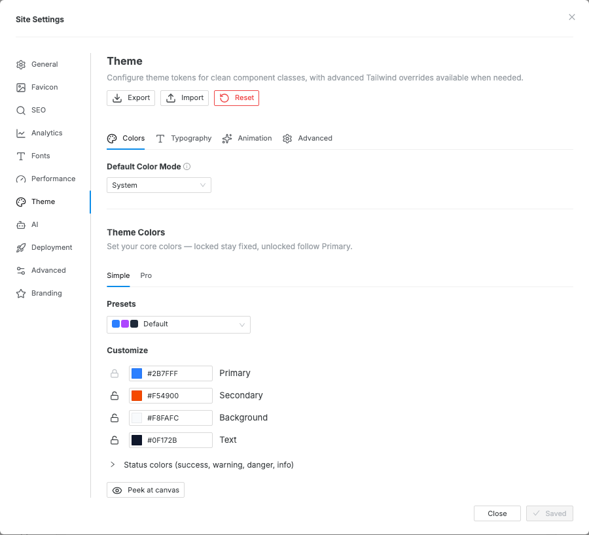Click the Branding star icon

pos(21,294)
